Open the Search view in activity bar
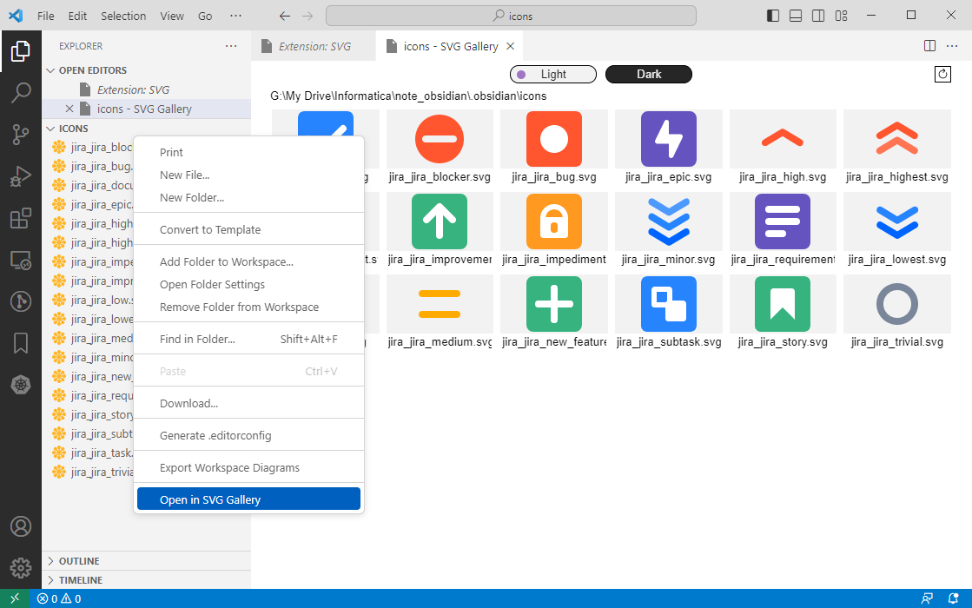 [21, 93]
